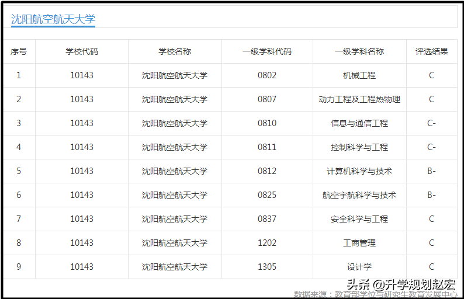Viewport: 464px width, 299px height.
Task: Click the B- result for 航空宇航科学与技术
Action: (431, 195)
